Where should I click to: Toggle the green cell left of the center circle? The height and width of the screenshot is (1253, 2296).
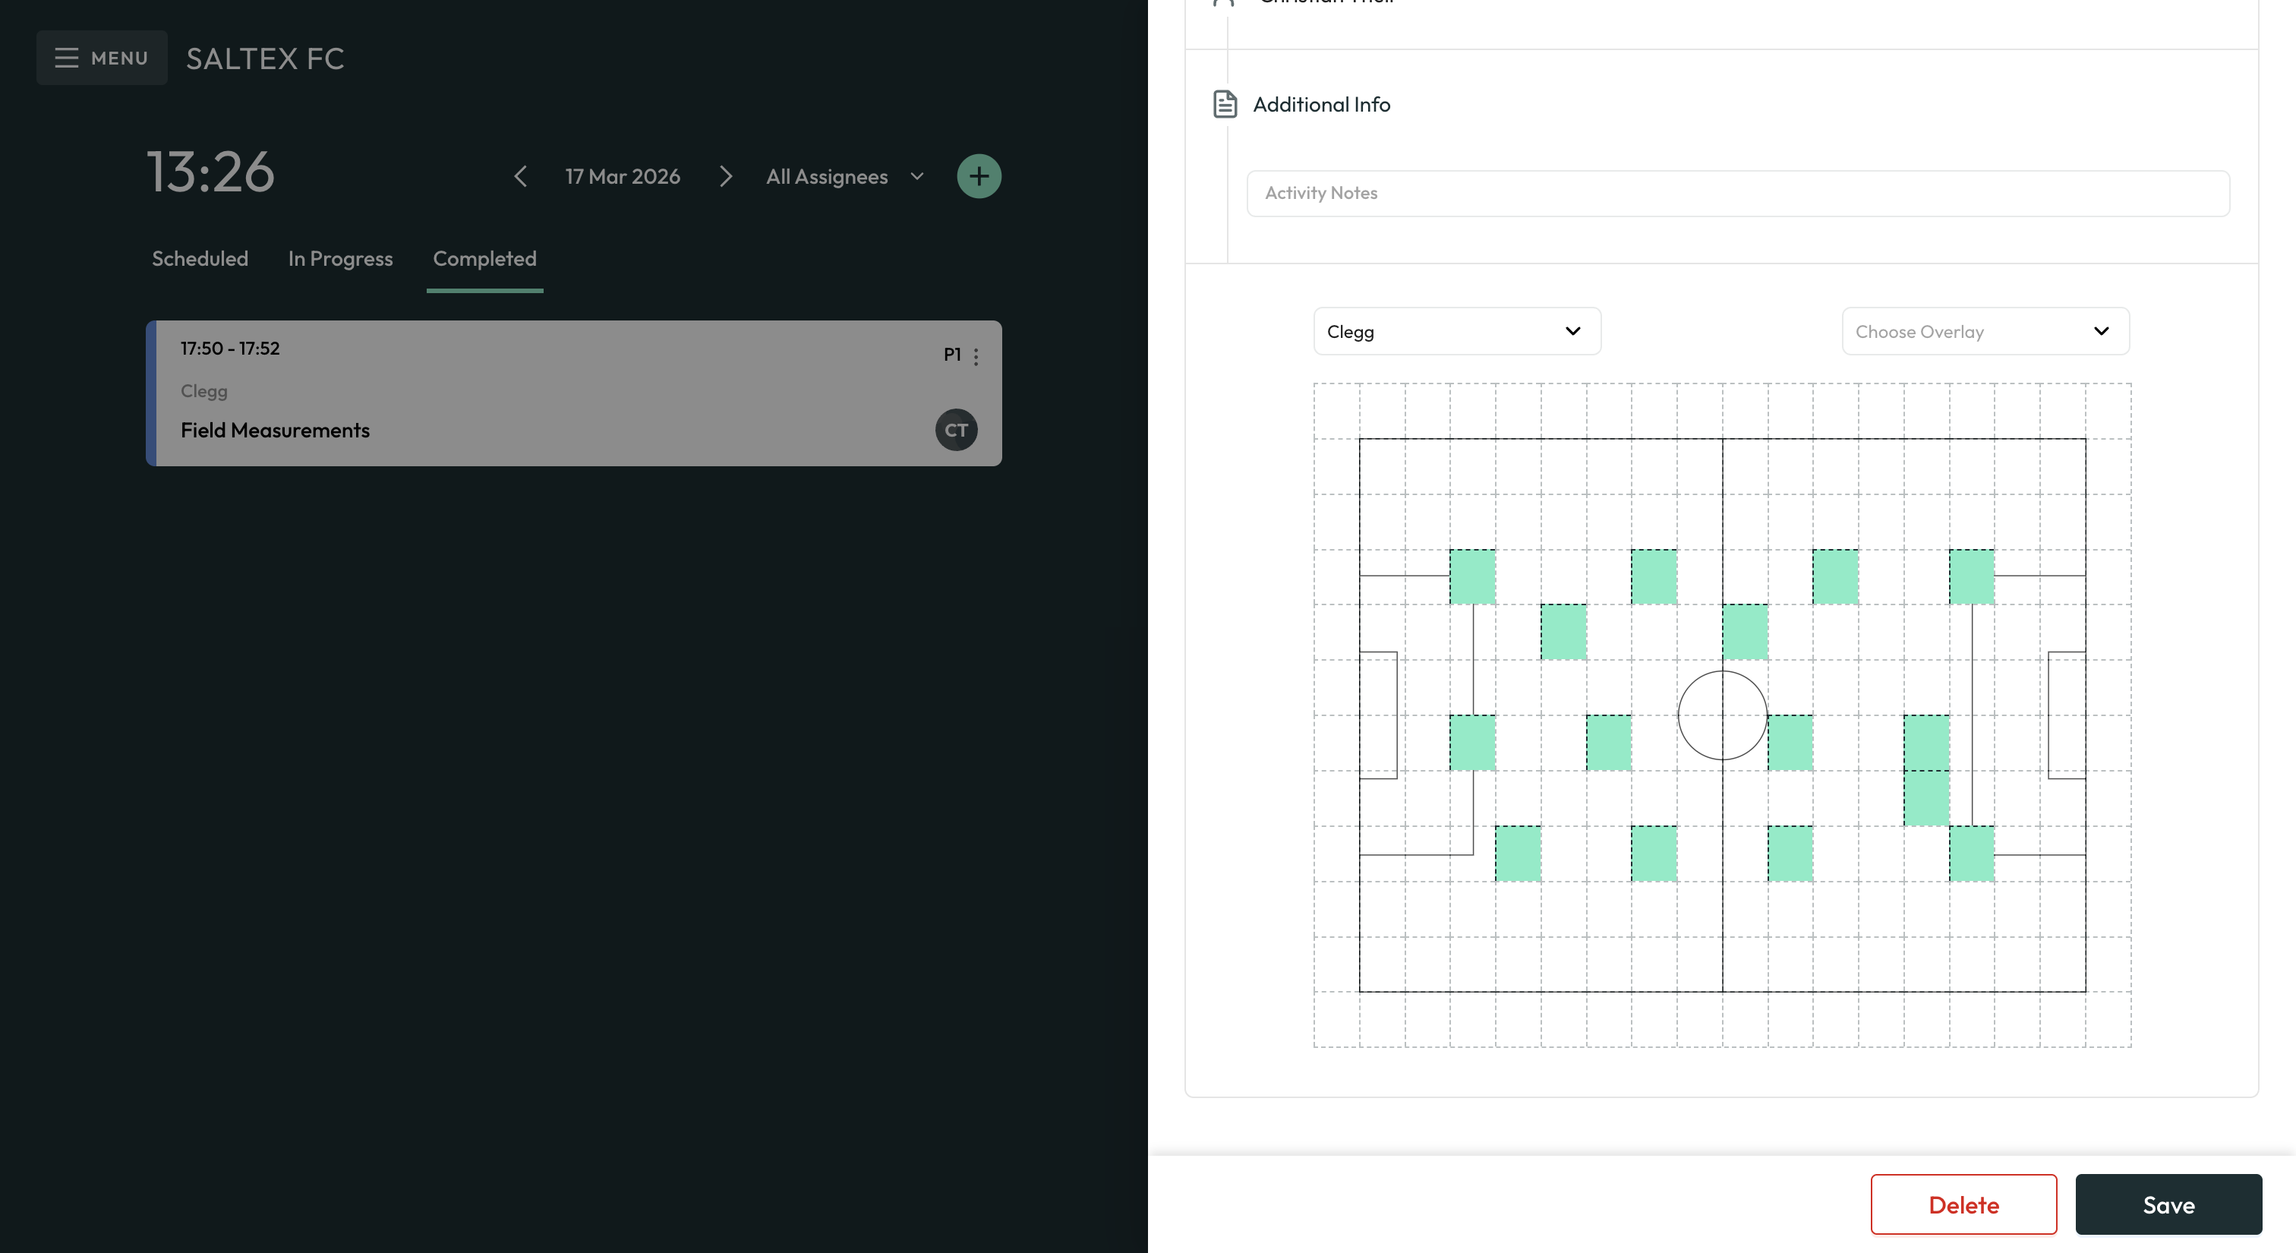(x=1608, y=744)
